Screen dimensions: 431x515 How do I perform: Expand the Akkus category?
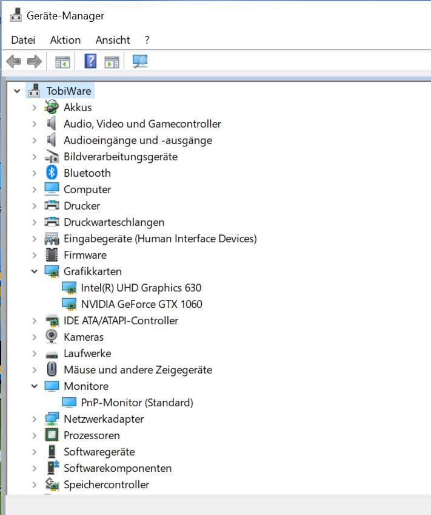pyautogui.click(x=34, y=107)
